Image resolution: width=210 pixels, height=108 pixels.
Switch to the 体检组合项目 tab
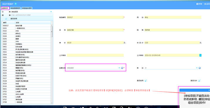click(x=27, y=8)
